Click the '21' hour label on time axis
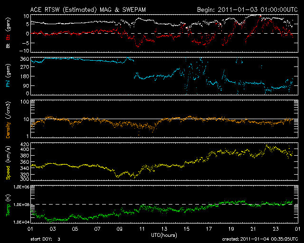The width and height of the screenshot is (304, 243). pos(253,229)
